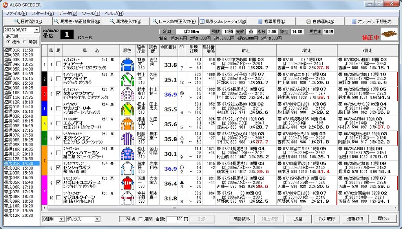
Task: Click the jockey silks icon for ディアーナ
Action: click(x=128, y=64)
